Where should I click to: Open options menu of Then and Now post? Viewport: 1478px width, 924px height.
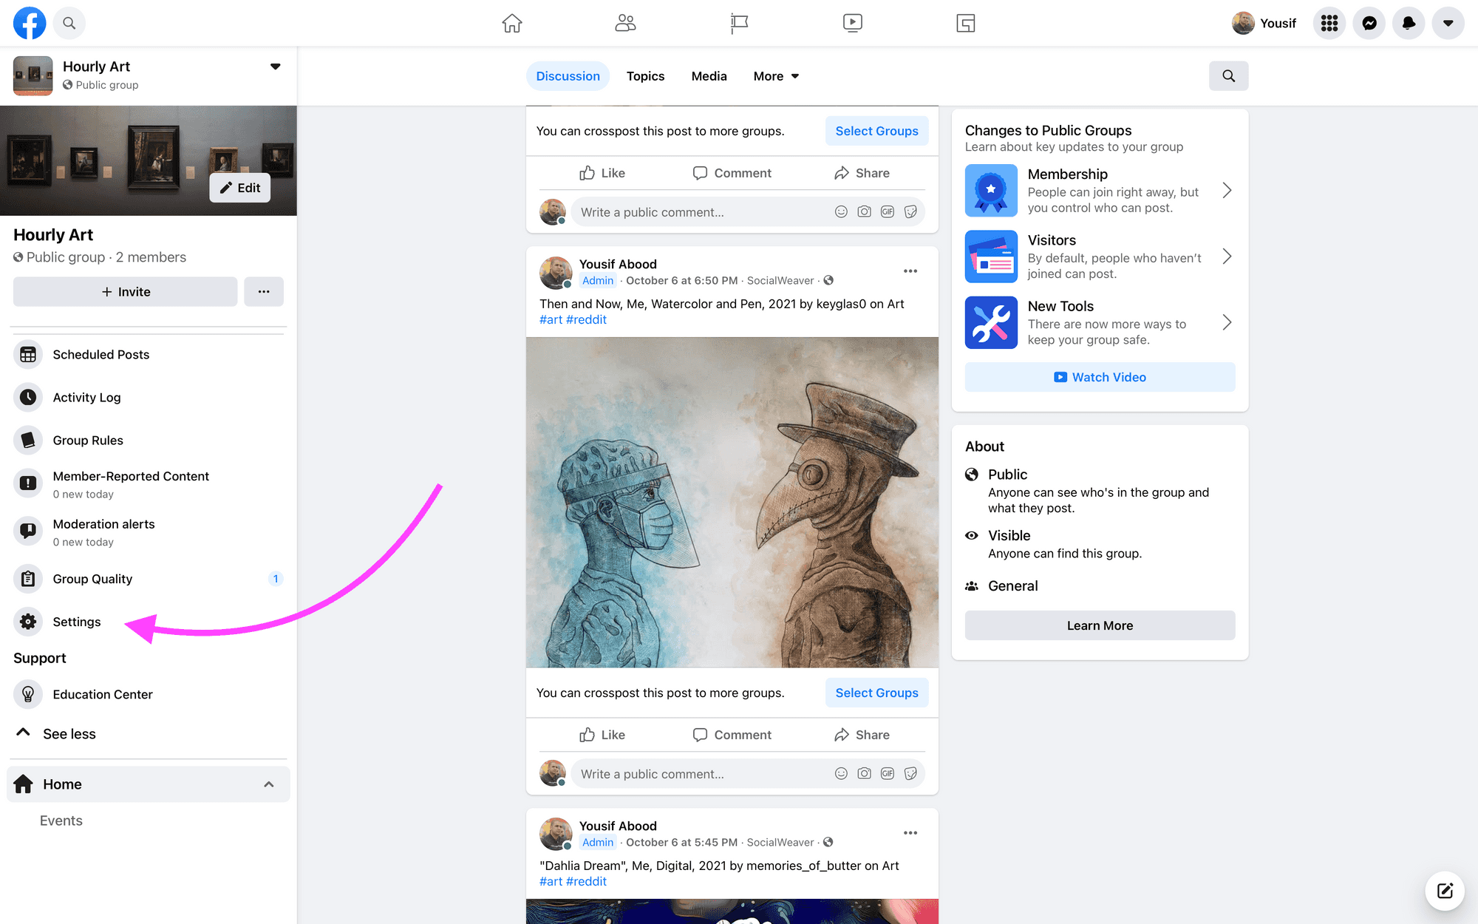[x=910, y=271]
